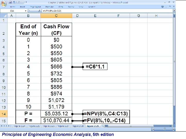Click the 'F =' label cell

[28, 120]
